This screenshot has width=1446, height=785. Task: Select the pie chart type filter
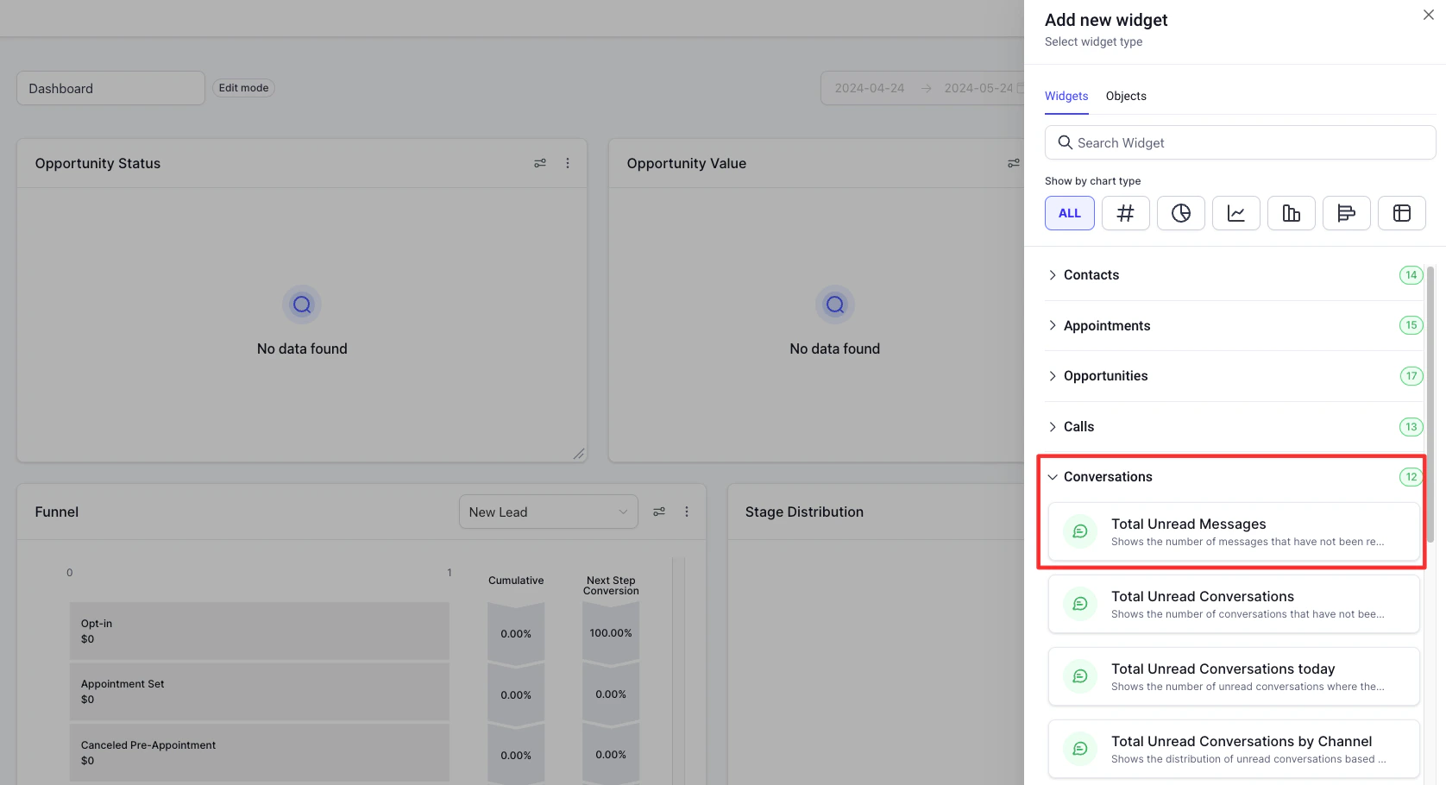coord(1180,212)
